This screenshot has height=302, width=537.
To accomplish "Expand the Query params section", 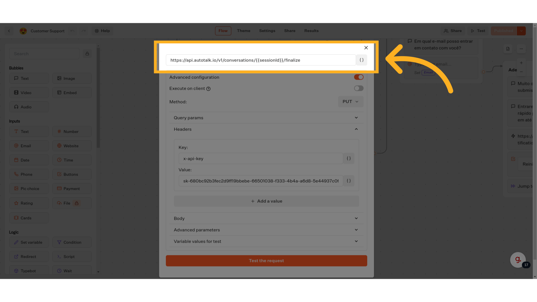I will (266, 118).
